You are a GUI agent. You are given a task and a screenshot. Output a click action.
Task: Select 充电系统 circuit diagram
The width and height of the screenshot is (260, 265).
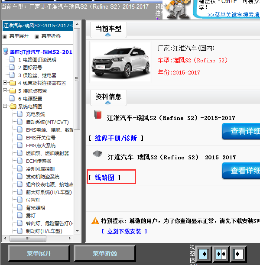36,114
